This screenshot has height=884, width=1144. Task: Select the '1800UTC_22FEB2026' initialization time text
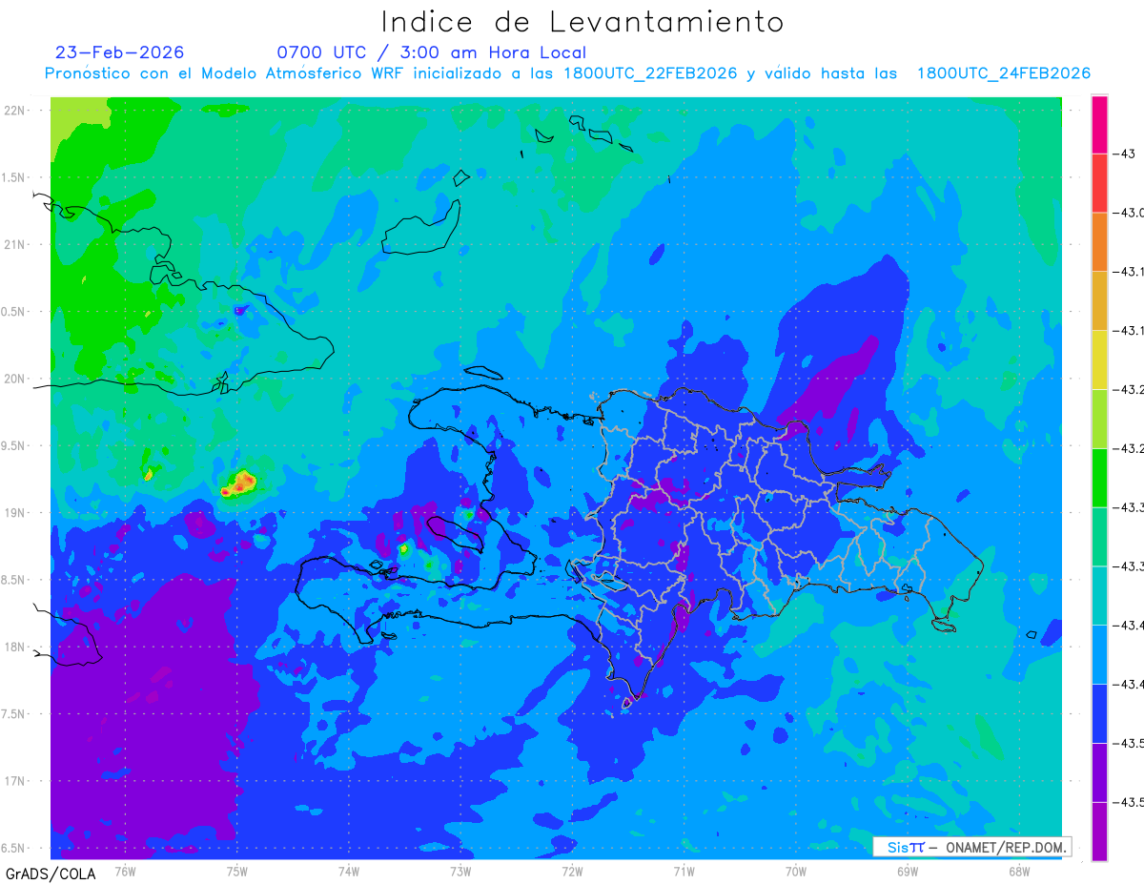(650, 73)
